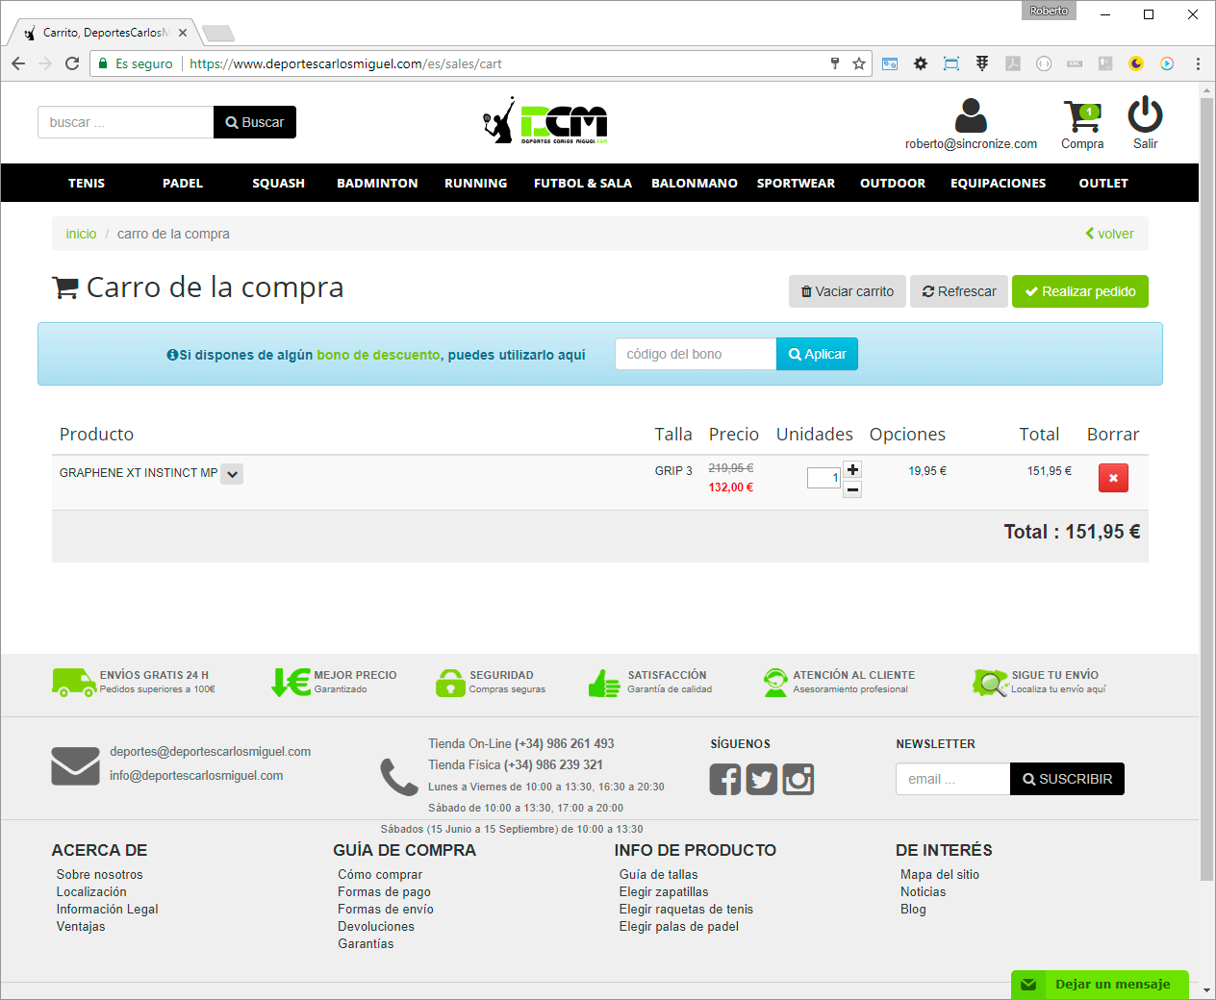The height and width of the screenshot is (1000, 1216).
Task: Reload the page with browser refresh button
Action: coord(72,63)
